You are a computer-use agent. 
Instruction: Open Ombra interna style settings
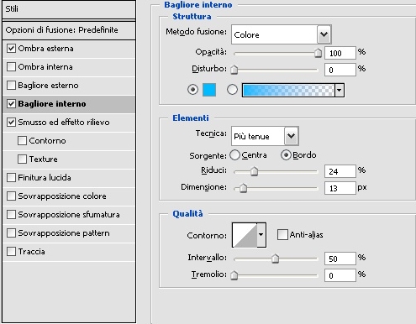[x=45, y=67]
